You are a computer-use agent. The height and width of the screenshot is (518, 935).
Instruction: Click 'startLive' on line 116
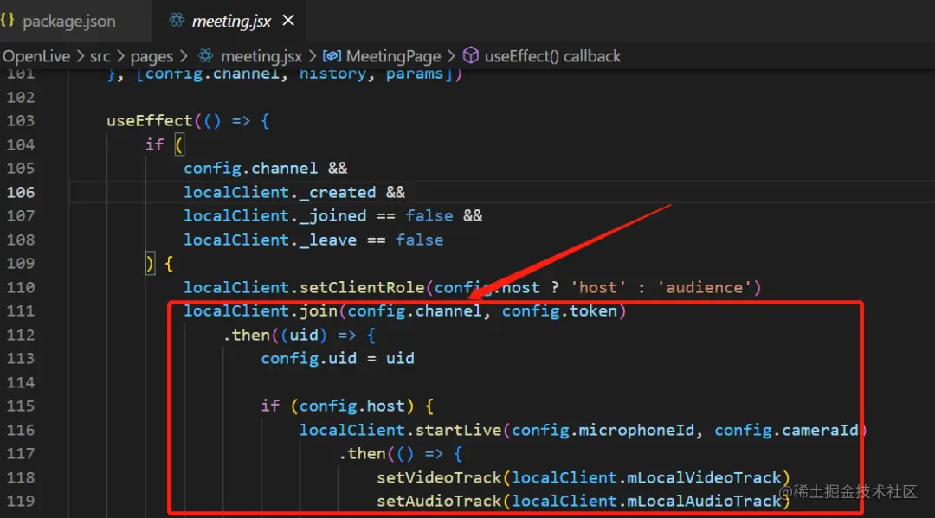pos(458,430)
